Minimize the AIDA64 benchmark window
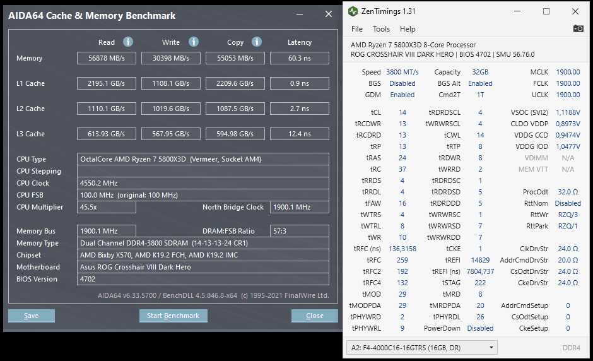This screenshot has height=361, width=593. (x=300, y=15)
